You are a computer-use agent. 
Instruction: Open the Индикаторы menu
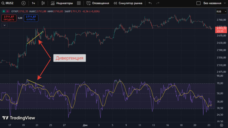62,3
